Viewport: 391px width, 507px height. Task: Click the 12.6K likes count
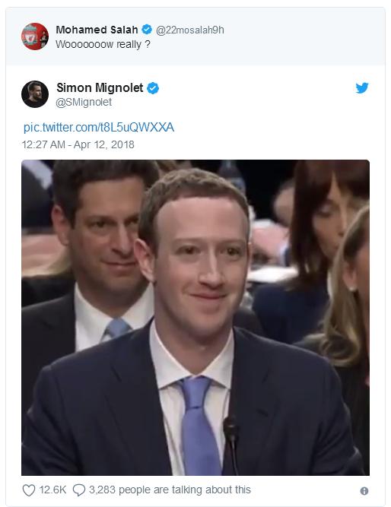(x=52, y=490)
